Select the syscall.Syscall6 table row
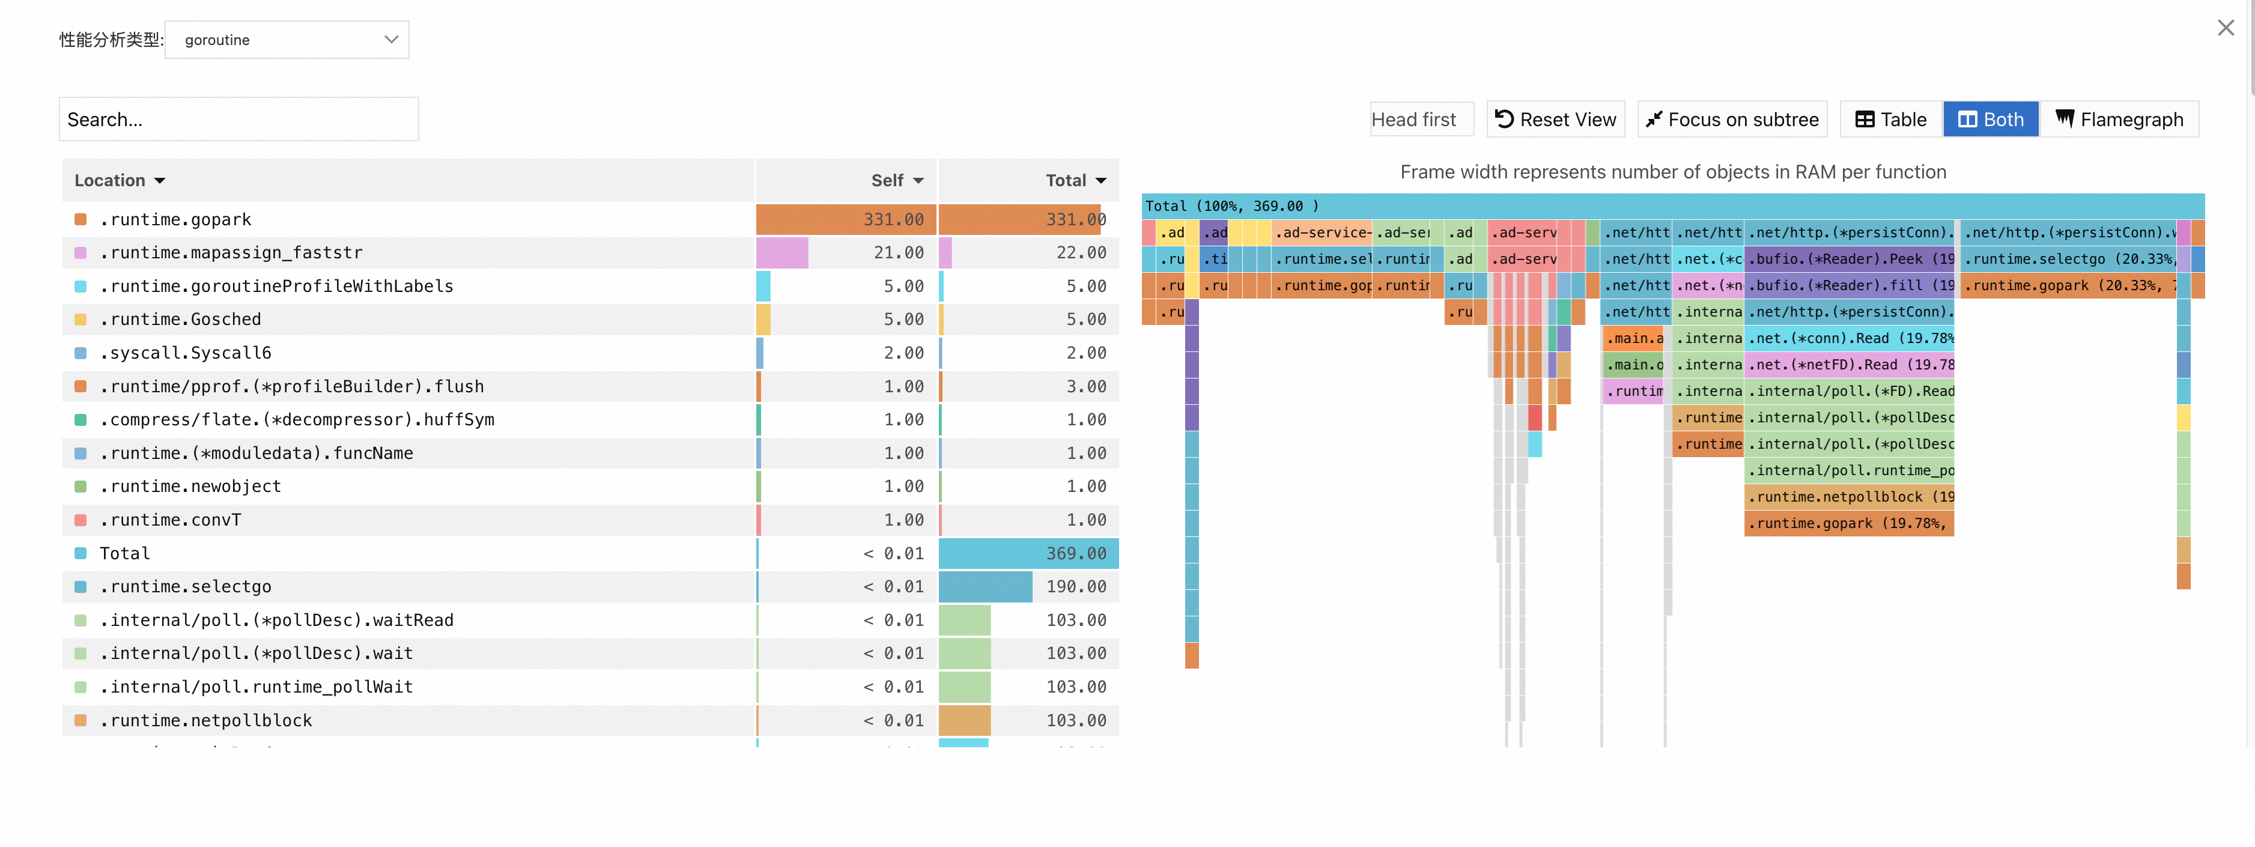The width and height of the screenshot is (2255, 847). click(x=186, y=353)
